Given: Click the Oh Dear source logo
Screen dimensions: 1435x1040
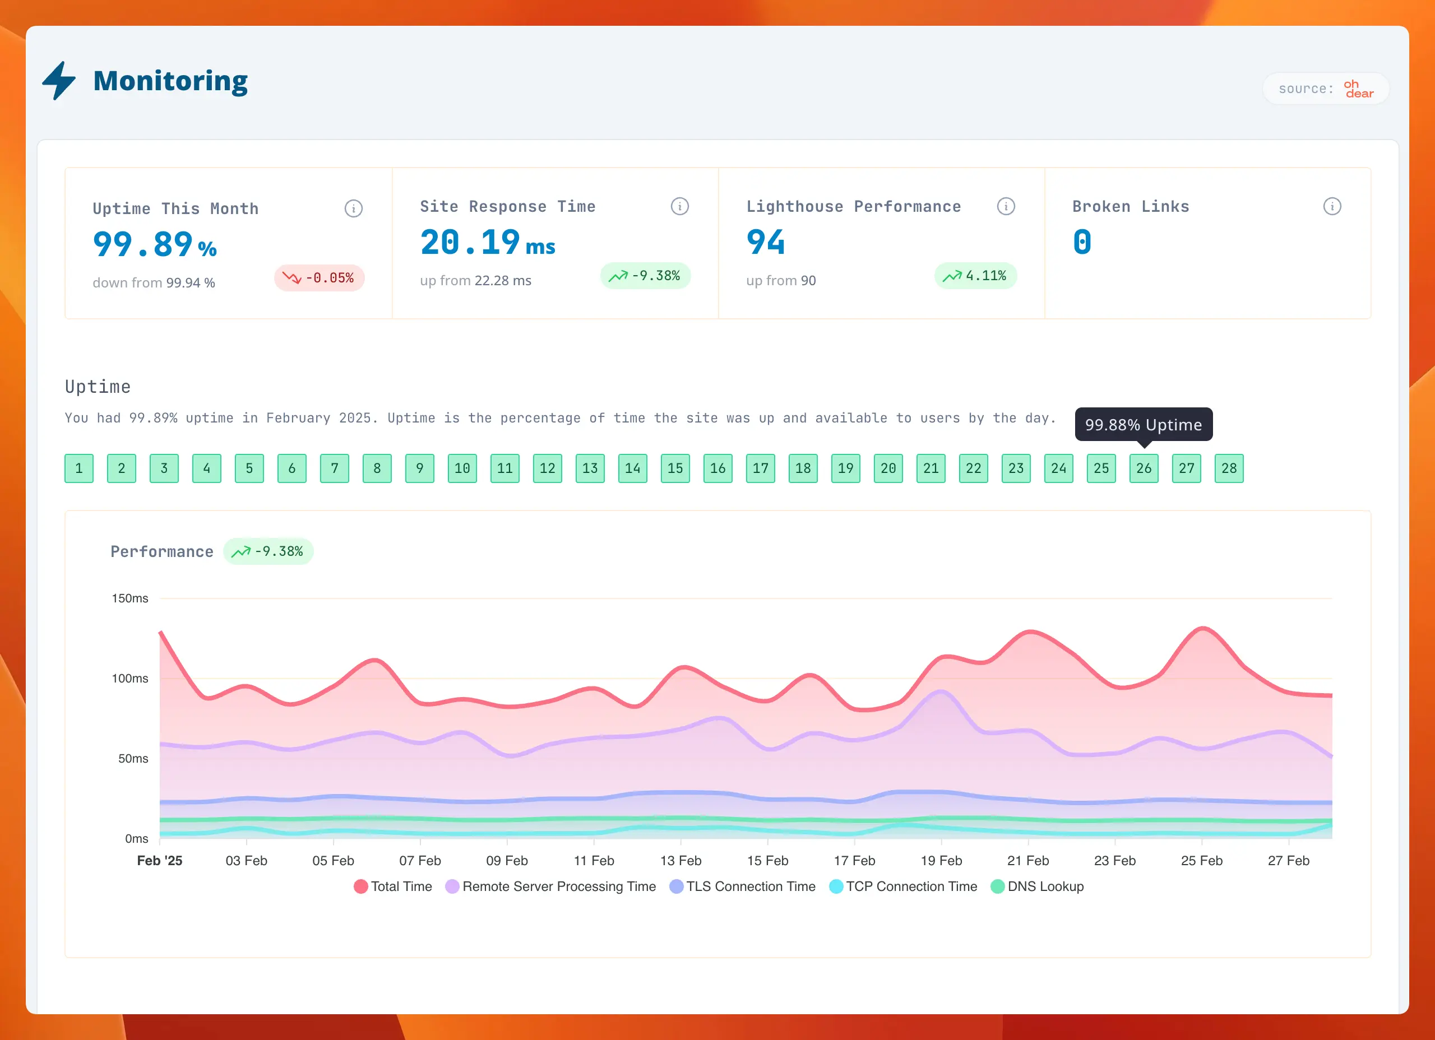Looking at the screenshot, I should coord(1358,89).
